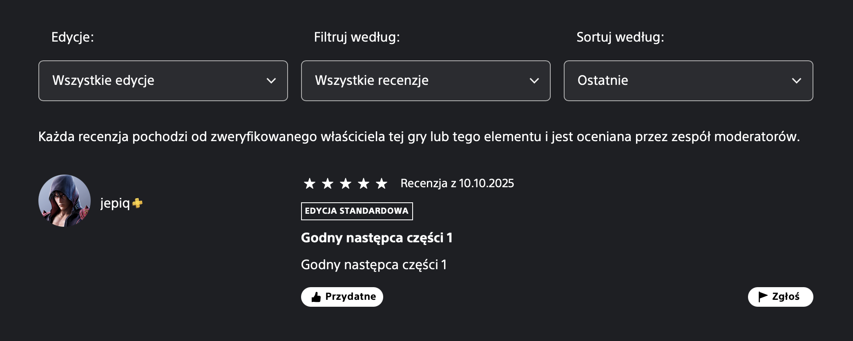Image resolution: width=853 pixels, height=341 pixels.
Task: Click the last star of the review rating
Action: (x=382, y=184)
